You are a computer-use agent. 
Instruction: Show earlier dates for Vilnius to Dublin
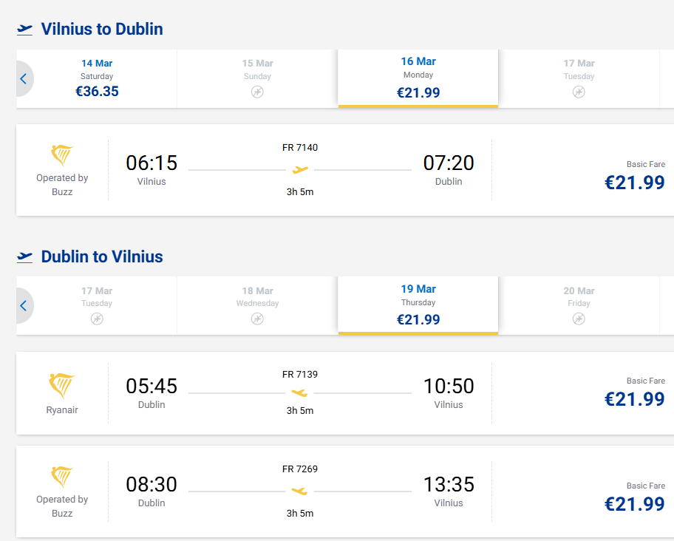point(24,78)
